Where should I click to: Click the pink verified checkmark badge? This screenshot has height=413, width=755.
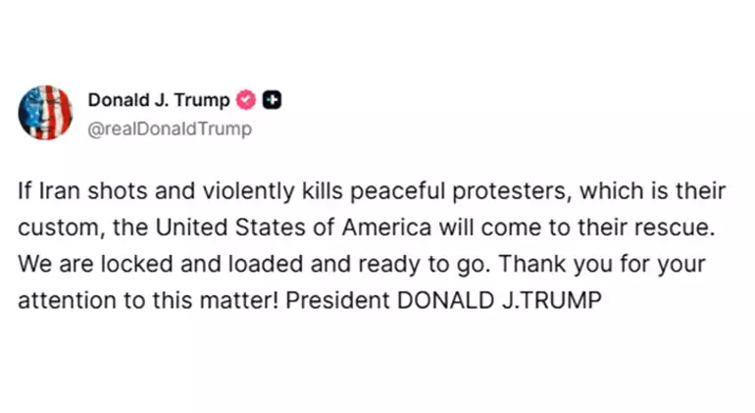(247, 100)
